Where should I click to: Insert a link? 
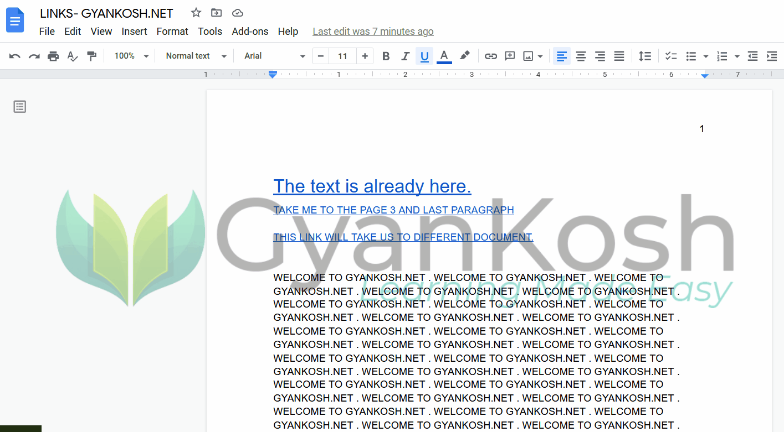490,56
